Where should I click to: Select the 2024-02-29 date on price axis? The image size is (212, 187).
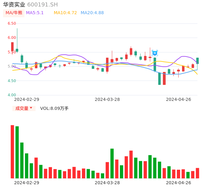(27, 99)
